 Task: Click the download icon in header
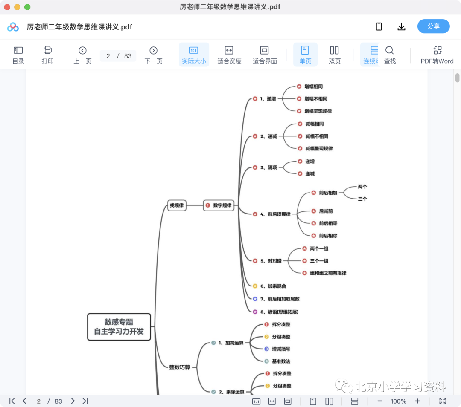[x=401, y=27]
